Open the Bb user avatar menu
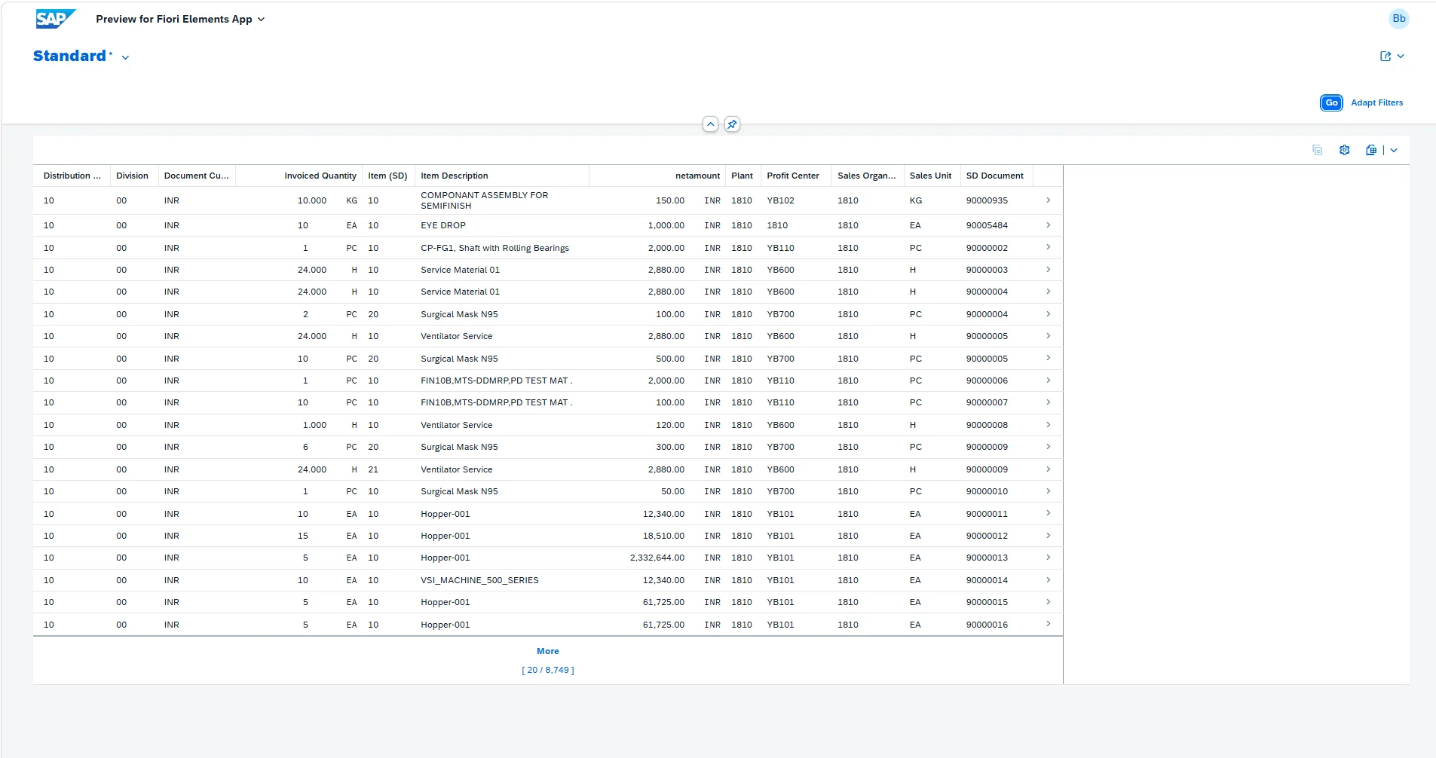 1399,19
